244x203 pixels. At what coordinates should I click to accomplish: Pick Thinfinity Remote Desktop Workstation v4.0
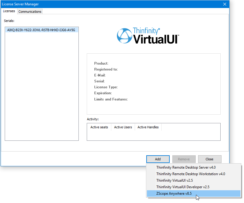pos(190,174)
